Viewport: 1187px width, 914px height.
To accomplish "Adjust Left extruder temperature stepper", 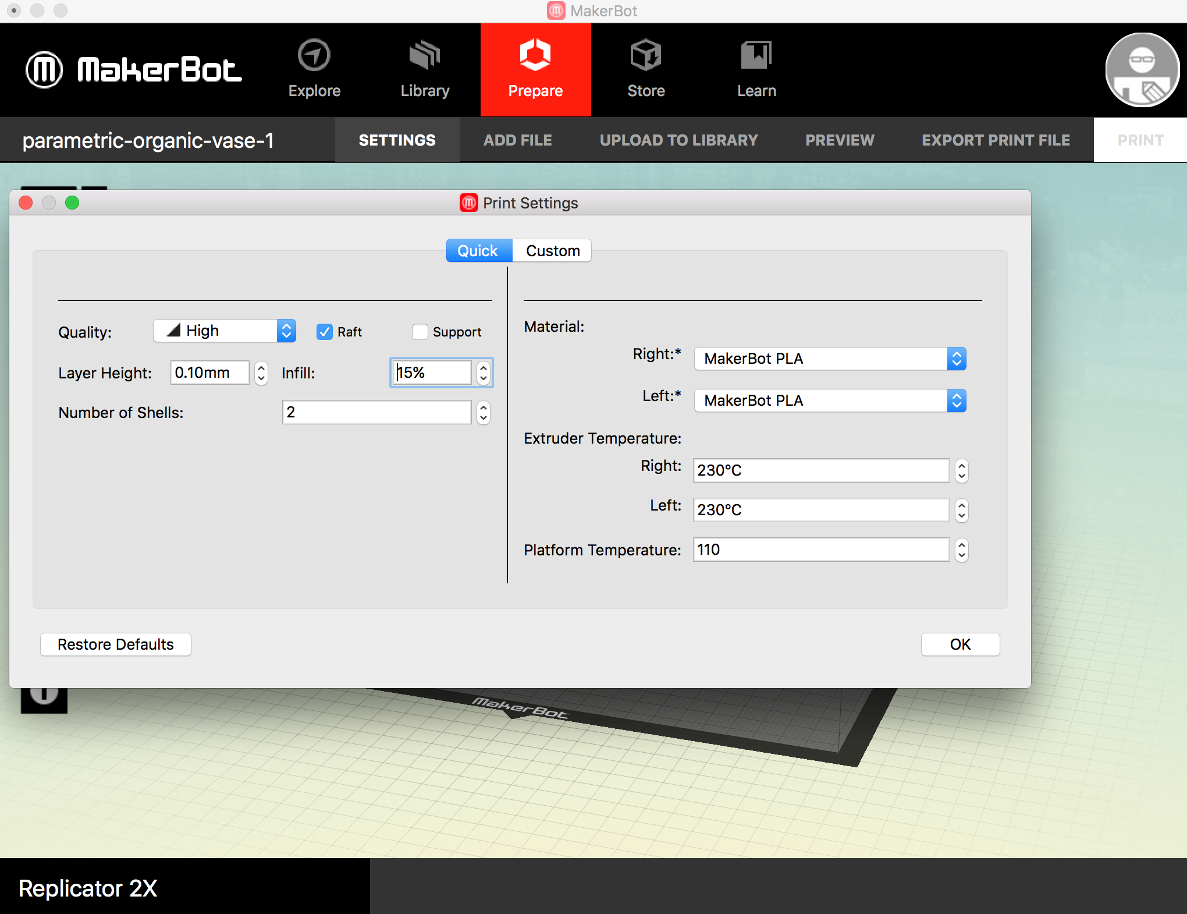I will tap(962, 510).
